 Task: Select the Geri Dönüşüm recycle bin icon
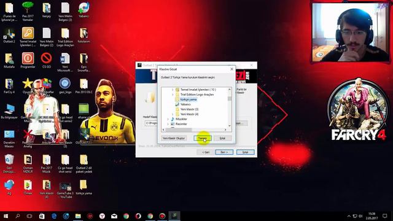(9, 164)
